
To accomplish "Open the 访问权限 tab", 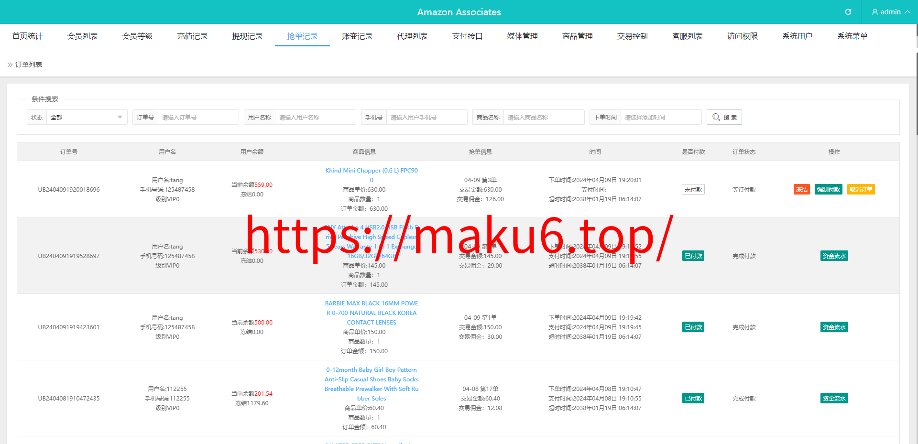I will pos(742,36).
